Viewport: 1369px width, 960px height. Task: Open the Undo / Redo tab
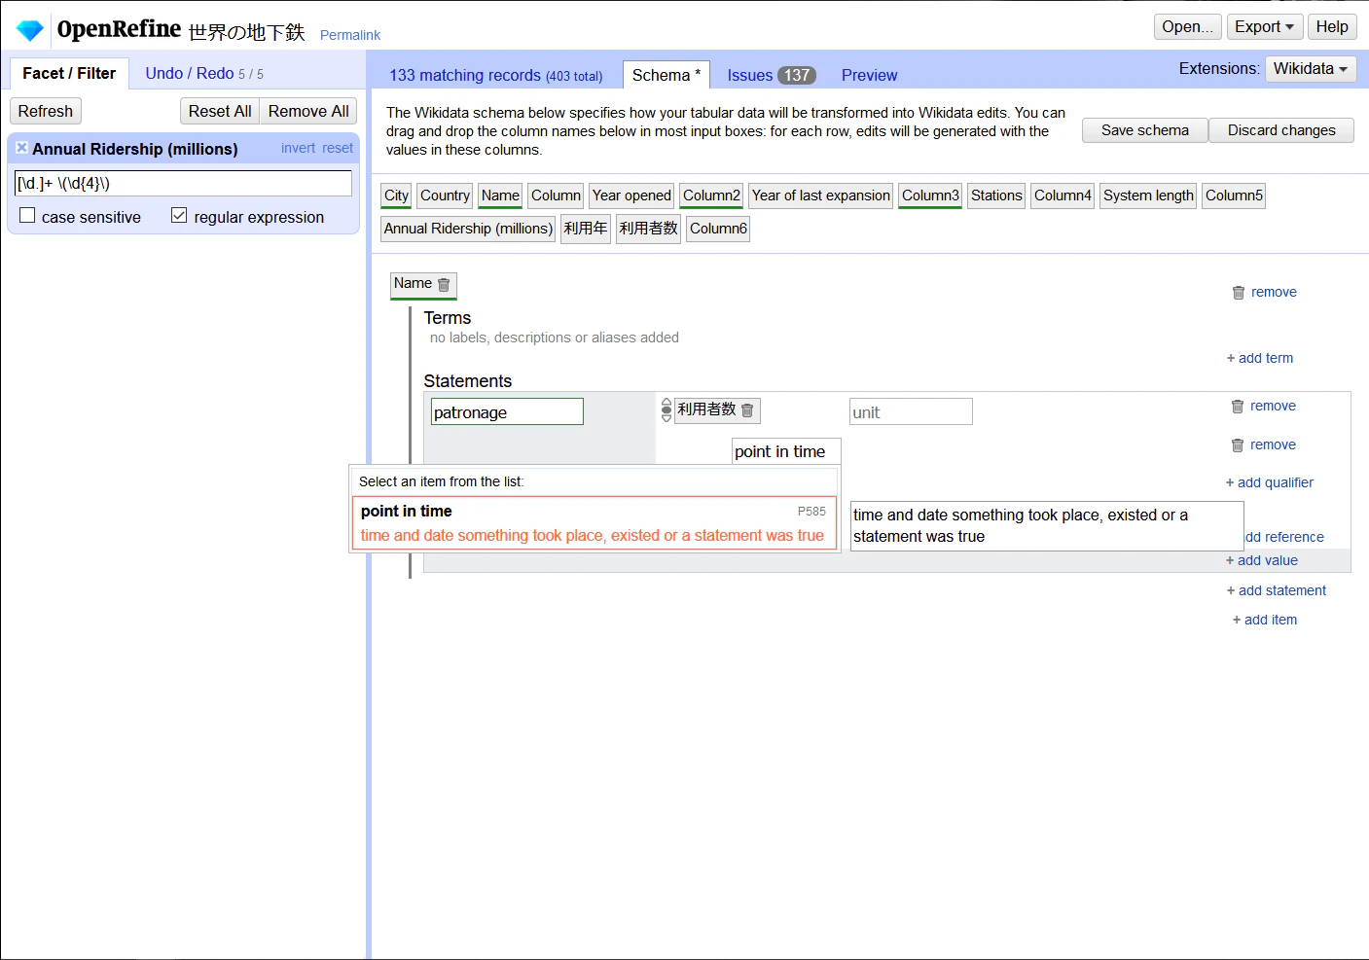[x=204, y=73]
